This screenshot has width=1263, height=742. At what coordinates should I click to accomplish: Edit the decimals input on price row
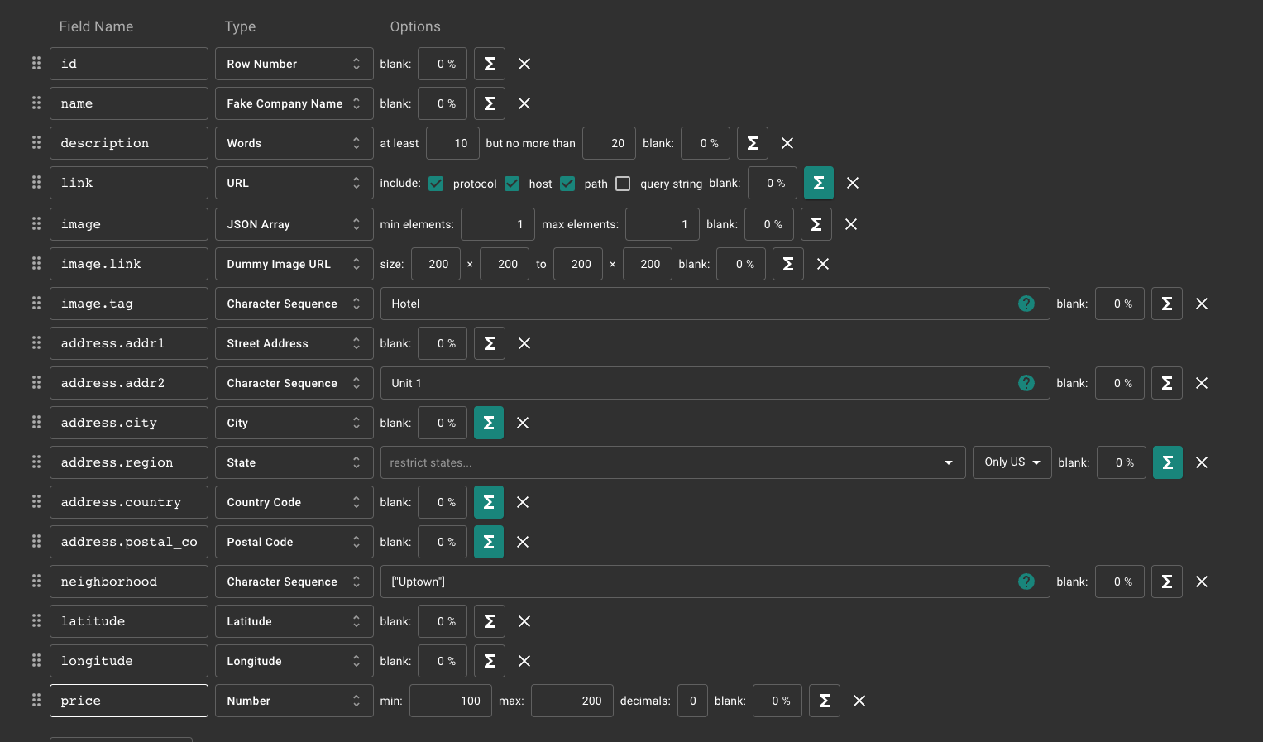(692, 701)
